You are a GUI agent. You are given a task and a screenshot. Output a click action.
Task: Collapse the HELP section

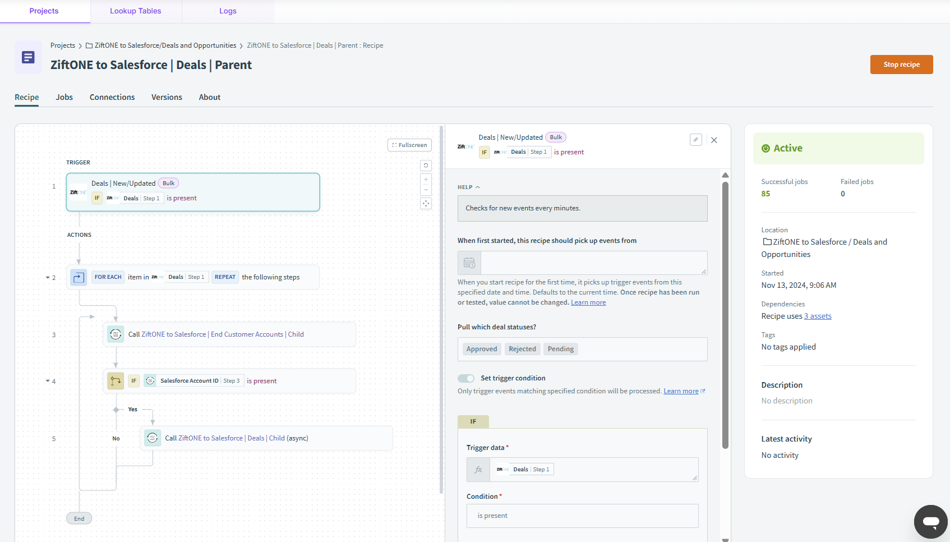click(x=469, y=187)
